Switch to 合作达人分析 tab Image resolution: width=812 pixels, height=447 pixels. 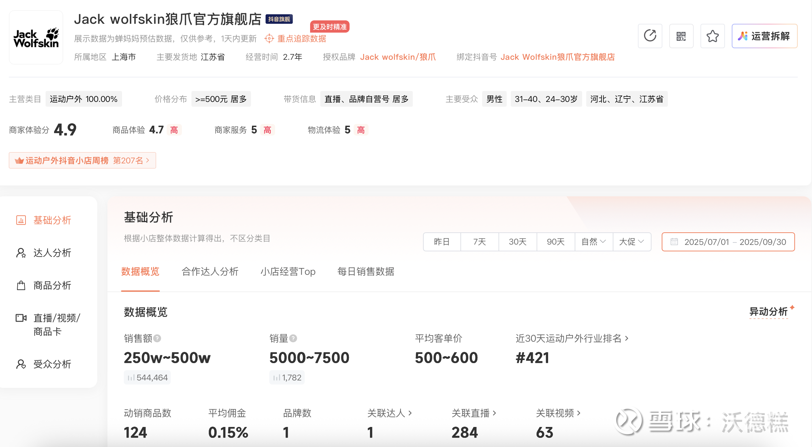210,271
